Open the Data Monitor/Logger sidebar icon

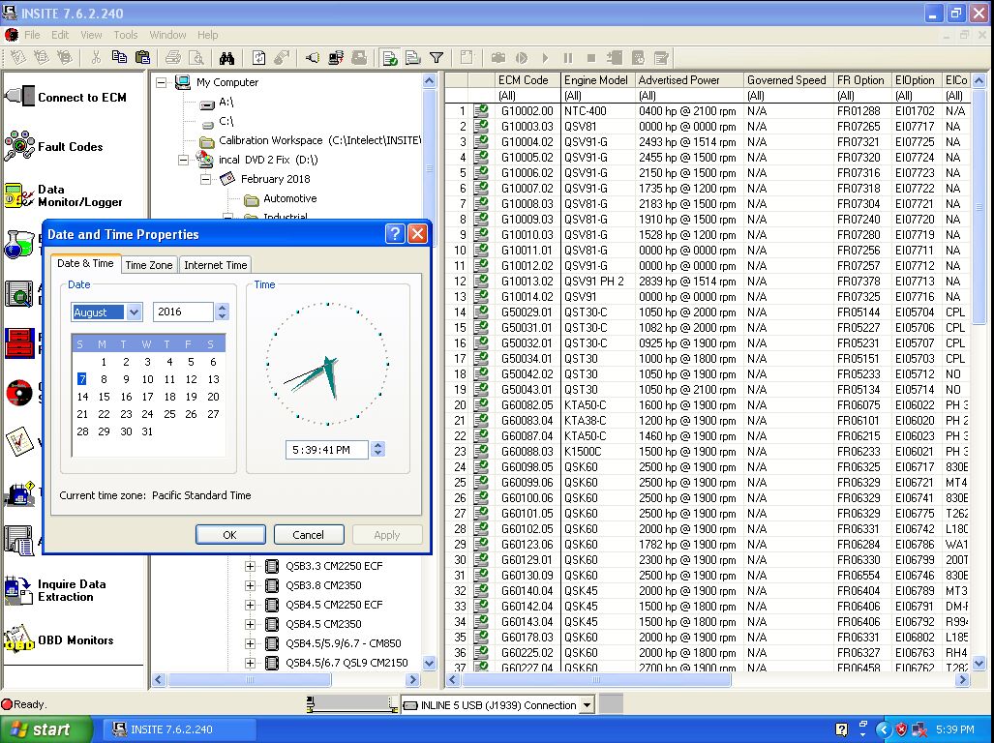19,195
